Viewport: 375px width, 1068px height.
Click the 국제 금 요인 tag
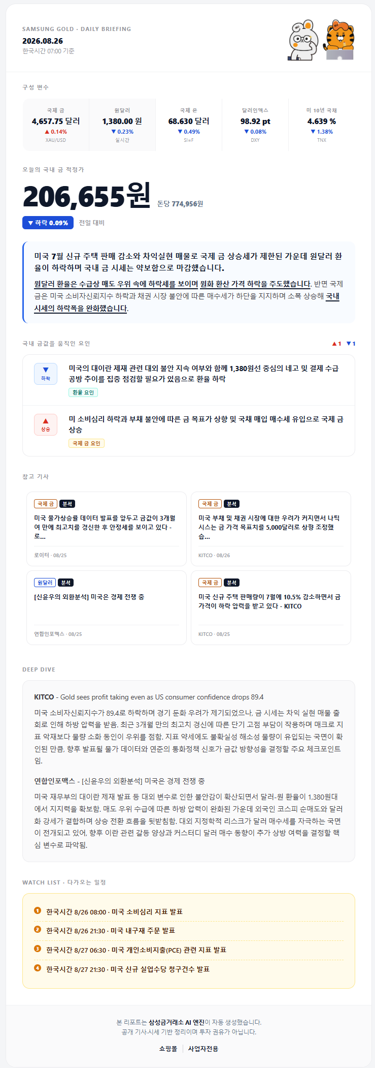click(x=86, y=443)
